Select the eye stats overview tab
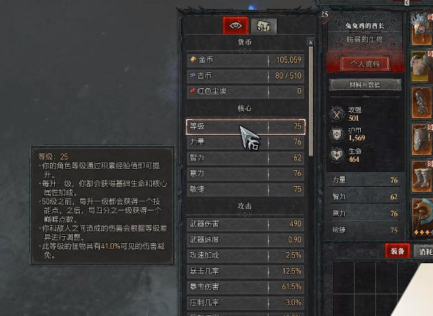433x316 pixels. point(235,26)
